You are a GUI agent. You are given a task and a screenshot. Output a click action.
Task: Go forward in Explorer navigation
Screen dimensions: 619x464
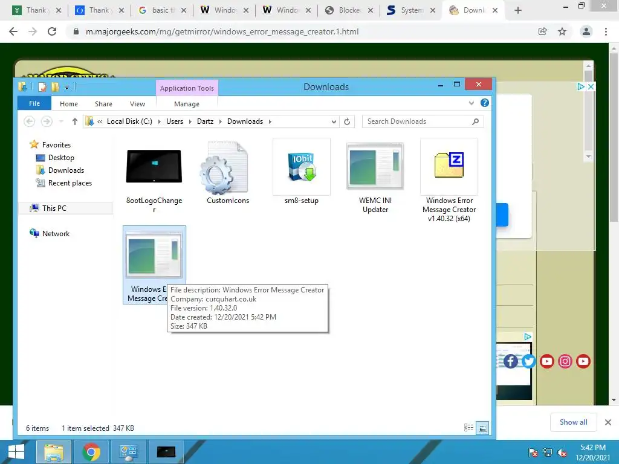(47, 121)
